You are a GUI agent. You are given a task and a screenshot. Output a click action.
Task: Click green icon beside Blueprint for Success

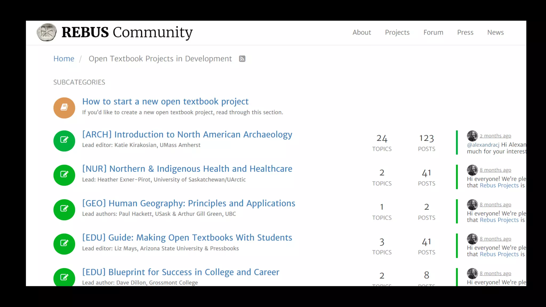point(64,277)
